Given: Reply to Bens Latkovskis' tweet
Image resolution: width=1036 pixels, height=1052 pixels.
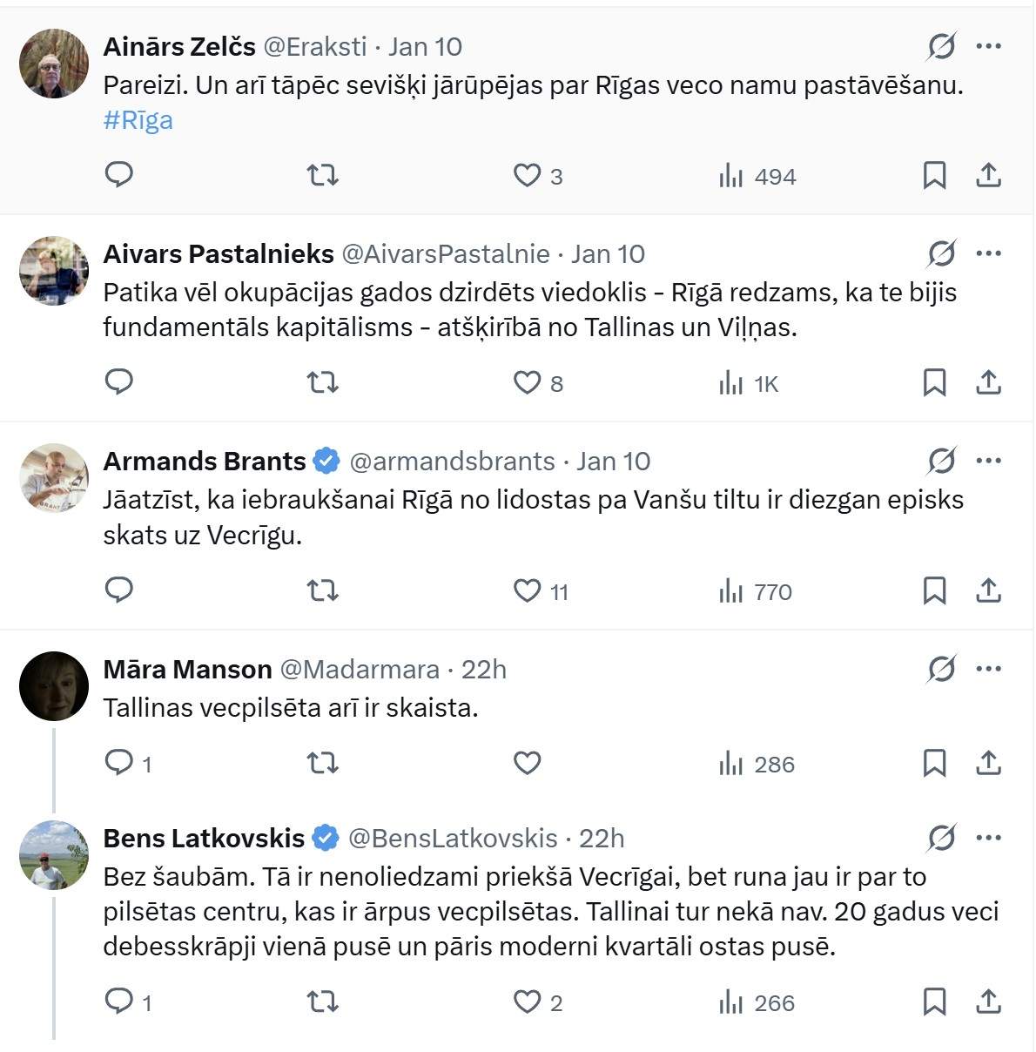Looking at the screenshot, I should [x=119, y=1002].
